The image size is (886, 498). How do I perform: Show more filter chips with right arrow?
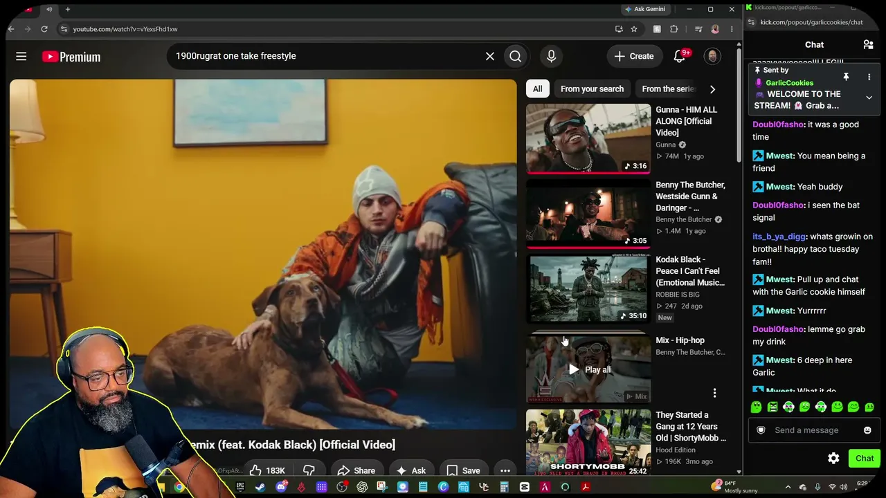coord(712,89)
